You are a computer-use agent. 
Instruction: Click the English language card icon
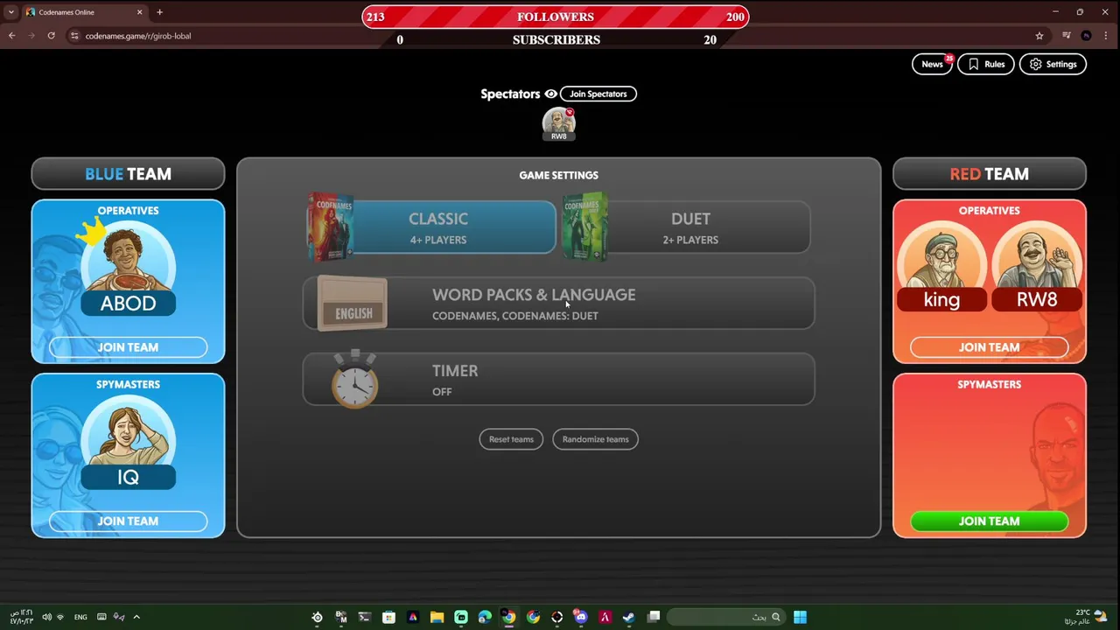point(353,304)
